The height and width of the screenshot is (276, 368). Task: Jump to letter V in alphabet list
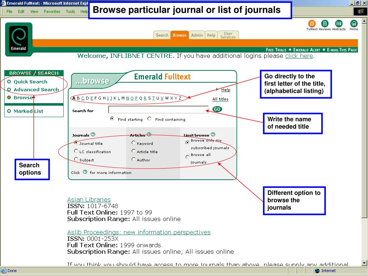[x=162, y=98]
